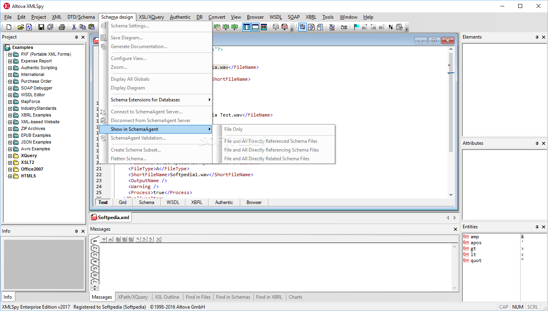The width and height of the screenshot is (548, 311).
Task: Pin the Project panel with the pushpin
Action: pos(76,37)
